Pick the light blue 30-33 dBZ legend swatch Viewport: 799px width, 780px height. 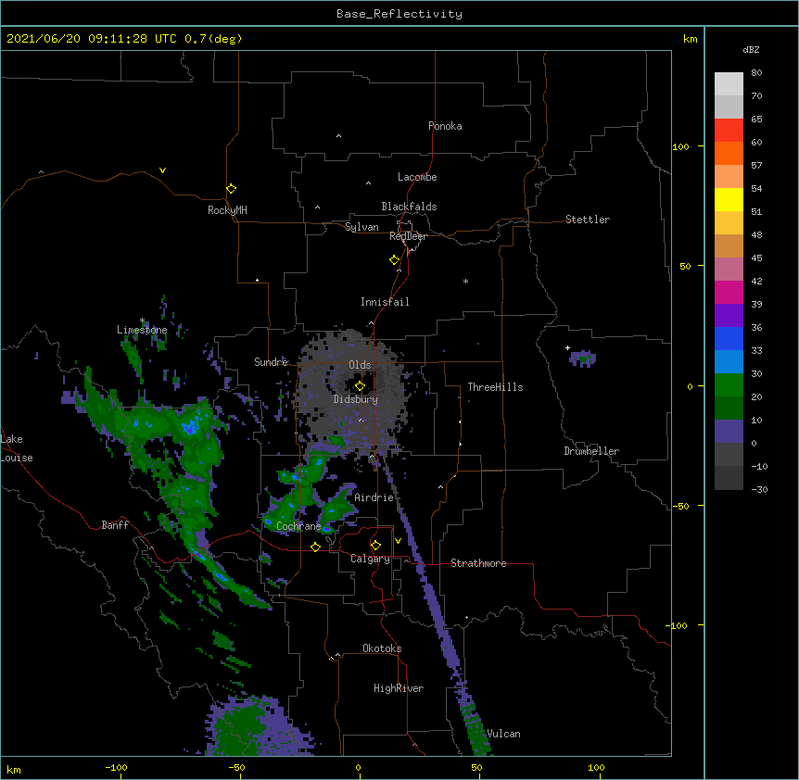click(729, 362)
